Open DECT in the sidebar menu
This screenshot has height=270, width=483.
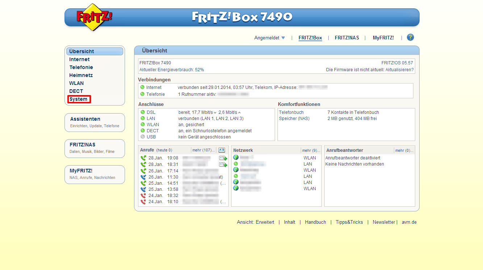pyautogui.click(x=76, y=91)
